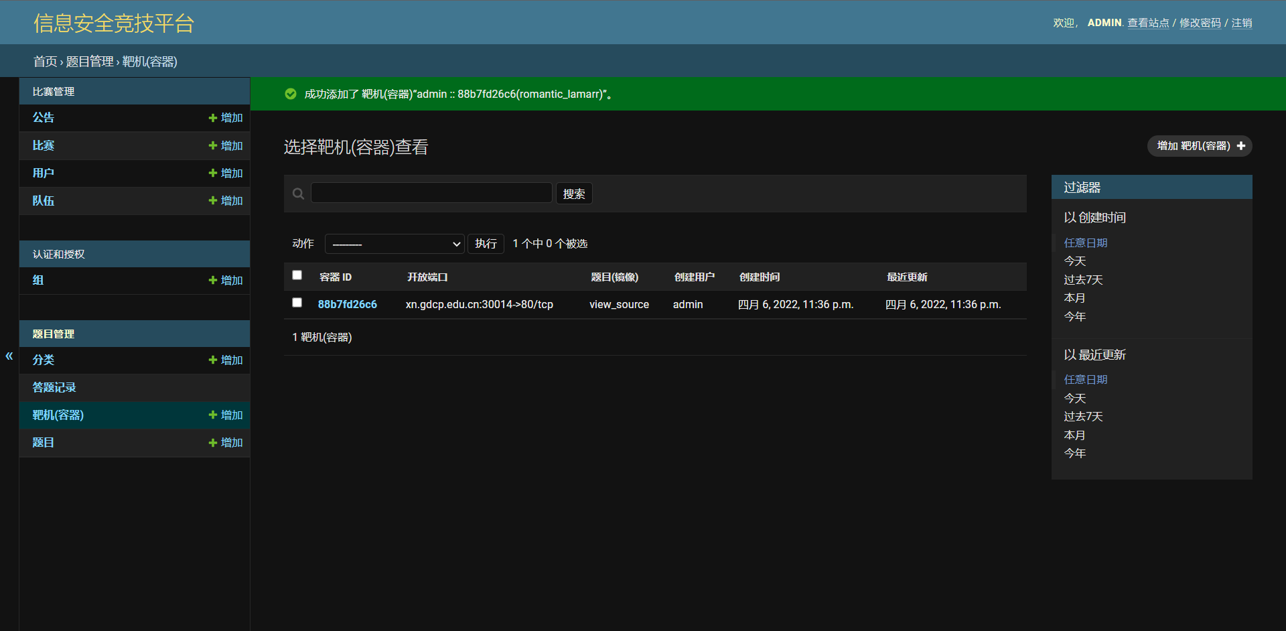Open 题目 in the sidebar
Viewport: 1286px width, 631px height.
[x=44, y=443]
